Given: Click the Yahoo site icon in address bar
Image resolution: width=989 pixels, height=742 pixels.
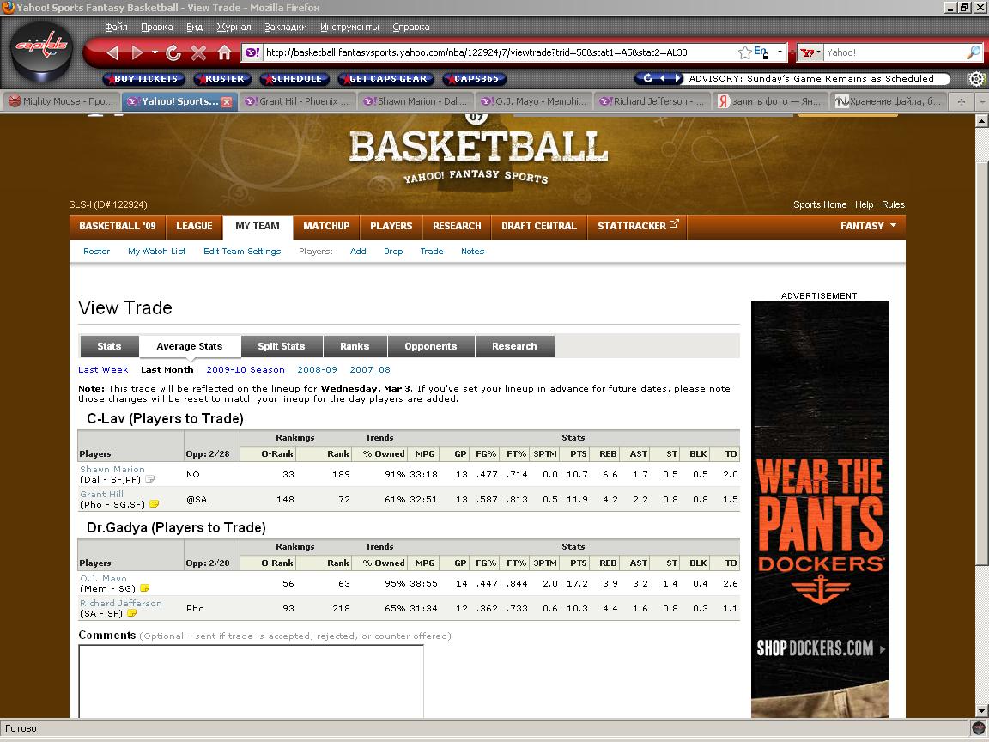Looking at the screenshot, I should [x=252, y=52].
